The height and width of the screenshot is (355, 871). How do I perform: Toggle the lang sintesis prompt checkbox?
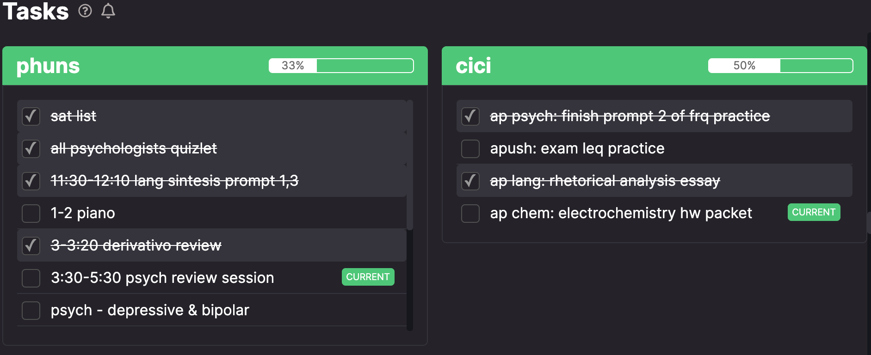(x=31, y=181)
